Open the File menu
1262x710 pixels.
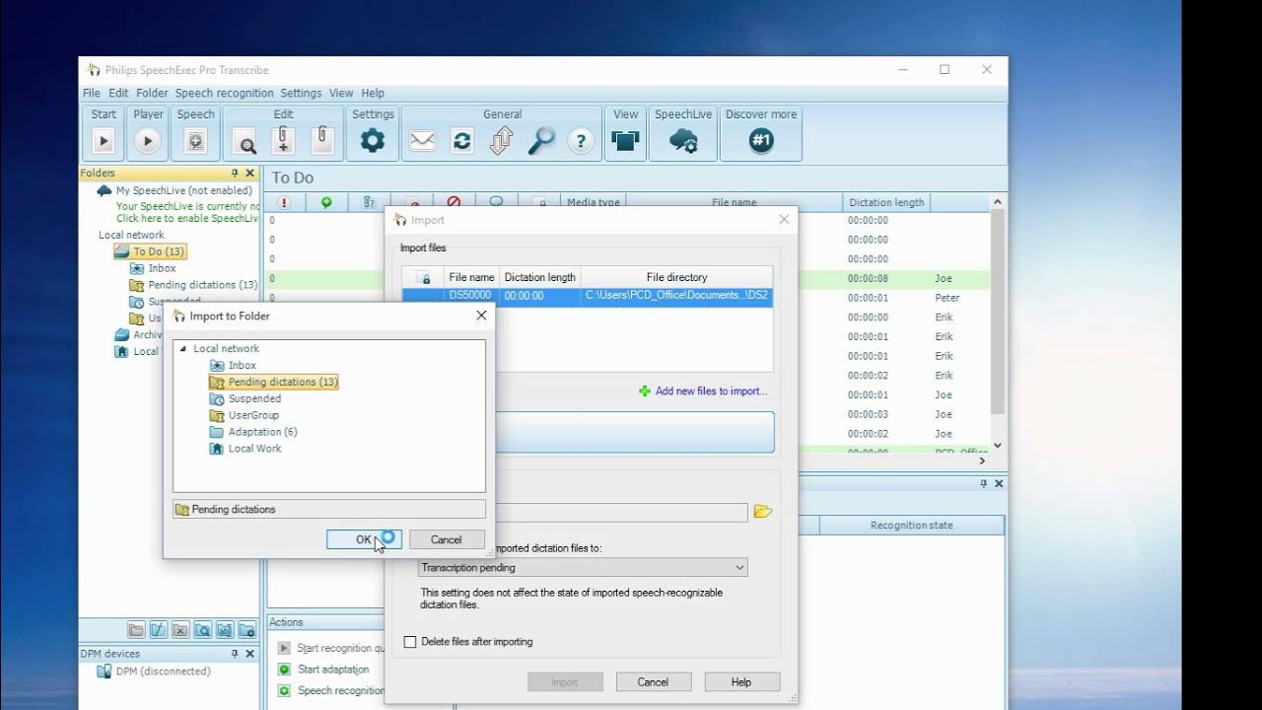pyautogui.click(x=92, y=93)
